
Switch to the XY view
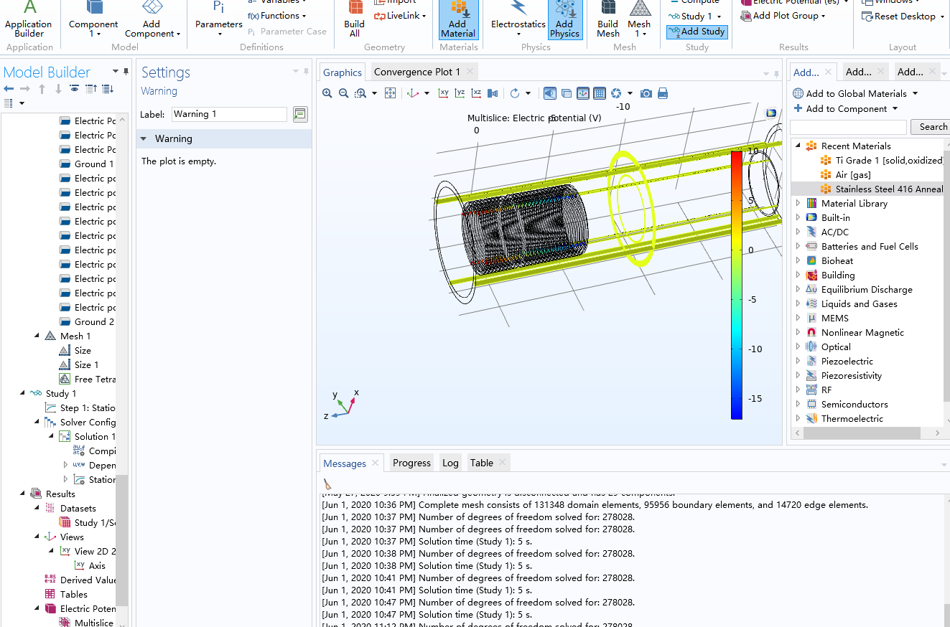tap(444, 93)
